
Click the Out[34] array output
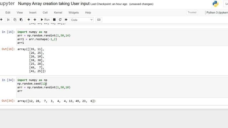pyautogui.click(x=56, y=101)
